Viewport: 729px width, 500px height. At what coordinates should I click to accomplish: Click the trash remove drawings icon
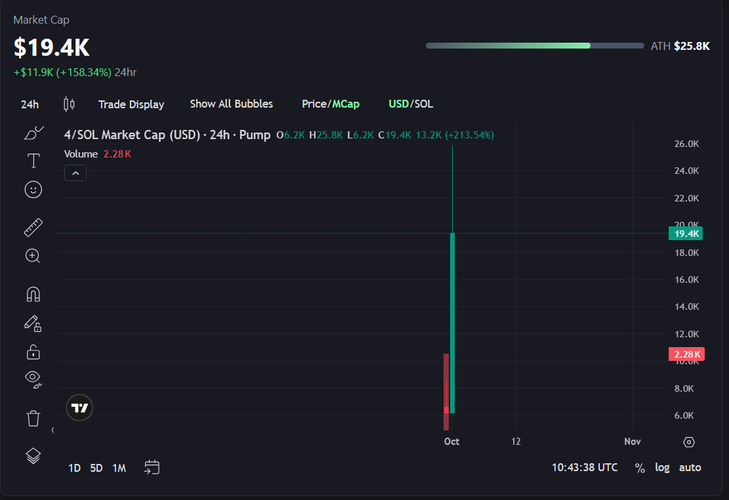33,418
